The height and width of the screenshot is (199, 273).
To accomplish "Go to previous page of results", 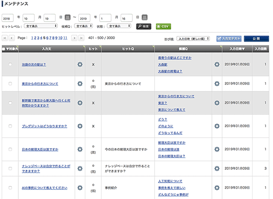I will point(12,38).
